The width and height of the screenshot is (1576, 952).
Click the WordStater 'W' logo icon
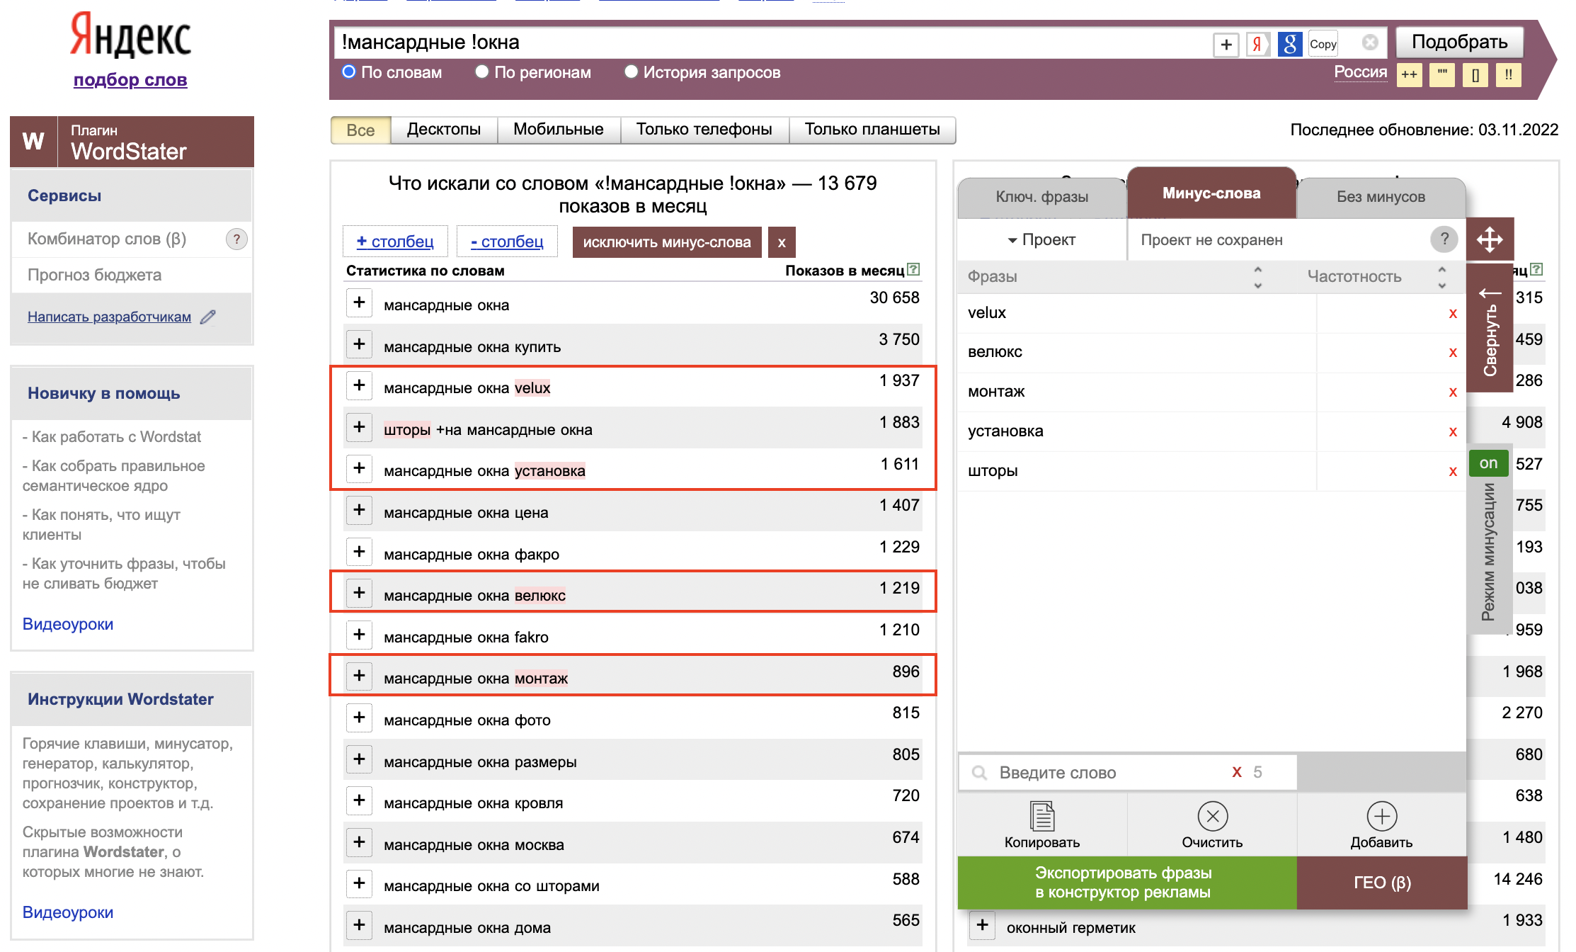pyautogui.click(x=33, y=142)
